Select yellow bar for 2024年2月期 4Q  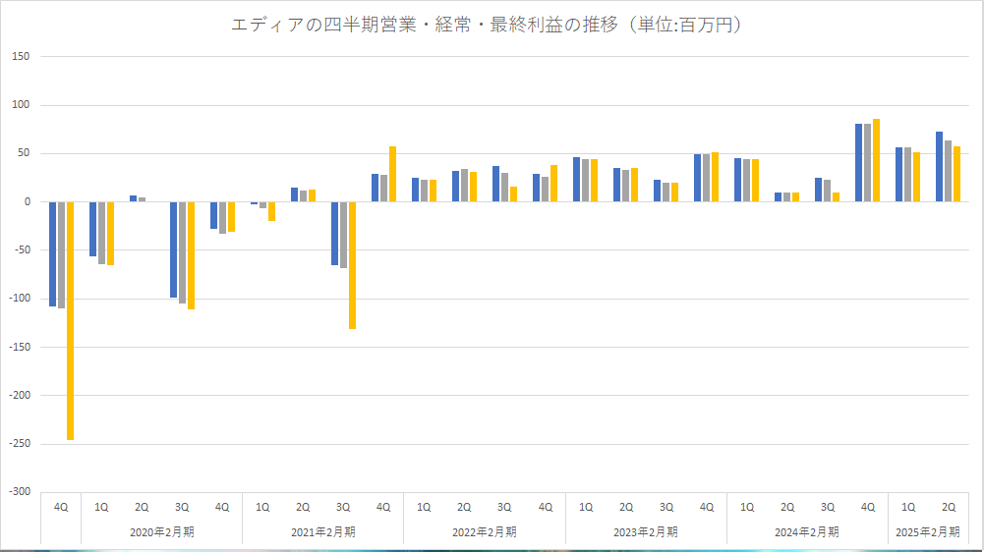[x=876, y=160]
